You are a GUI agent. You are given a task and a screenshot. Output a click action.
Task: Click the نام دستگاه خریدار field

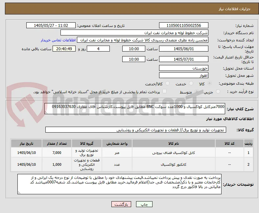pyautogui.click(x=134, y=33)
